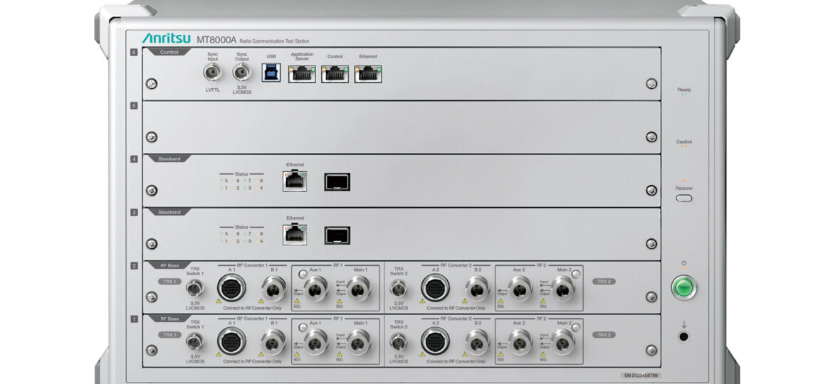
Task: Click the SFP cage on slot 4 Baseband
Action: point(337,182)
